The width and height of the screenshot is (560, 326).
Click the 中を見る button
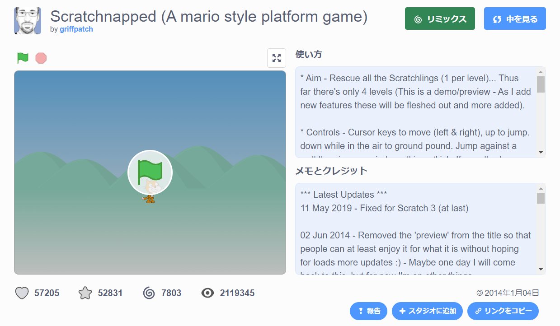(515, 19)
